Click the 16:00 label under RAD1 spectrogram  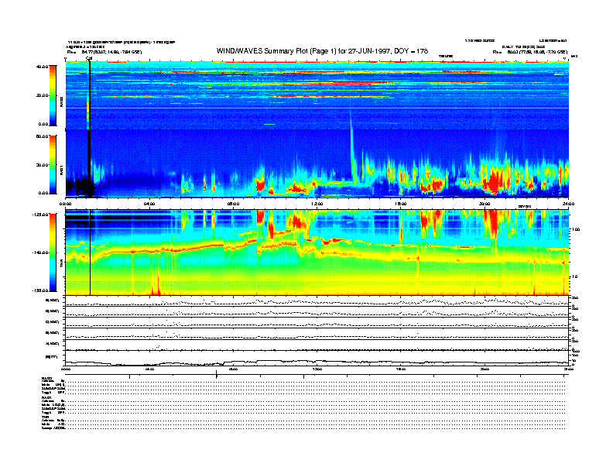point(401,204)
